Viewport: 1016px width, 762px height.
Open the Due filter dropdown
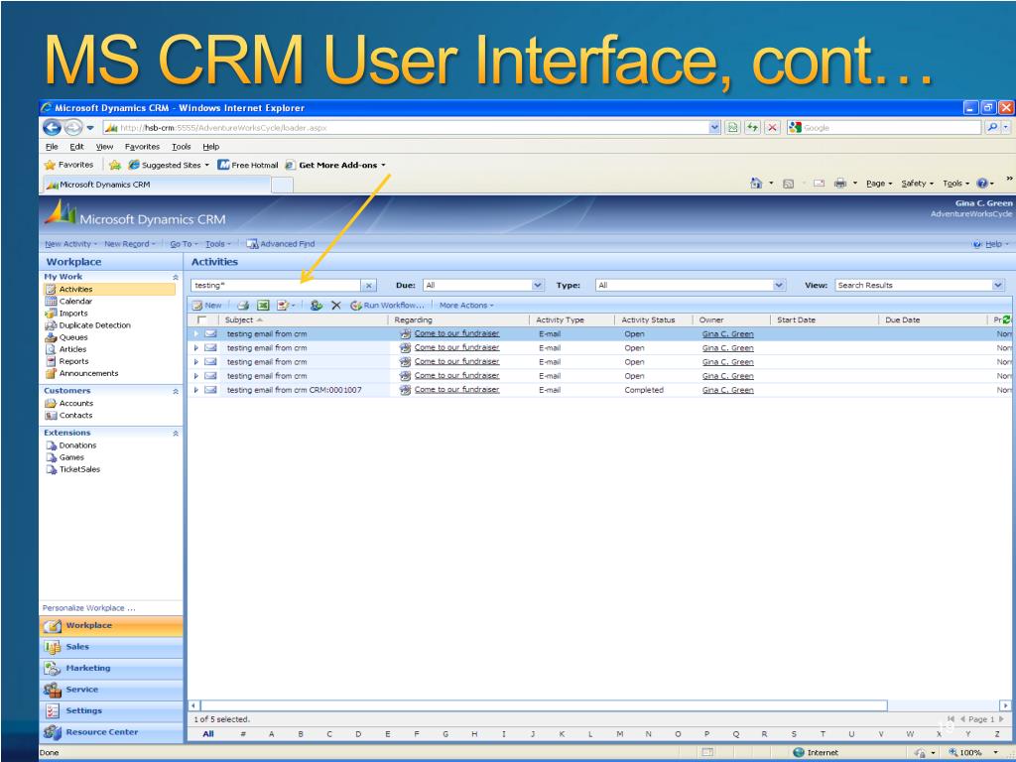pyautogui.click(x=537, y=285)
